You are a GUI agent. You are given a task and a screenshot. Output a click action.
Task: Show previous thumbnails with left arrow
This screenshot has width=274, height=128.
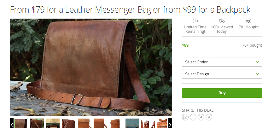coord(12,123)
